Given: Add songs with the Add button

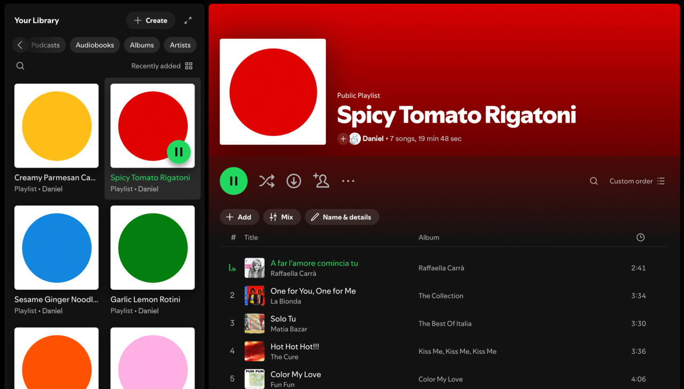Looking at the screenshot, I should (239, 217).
